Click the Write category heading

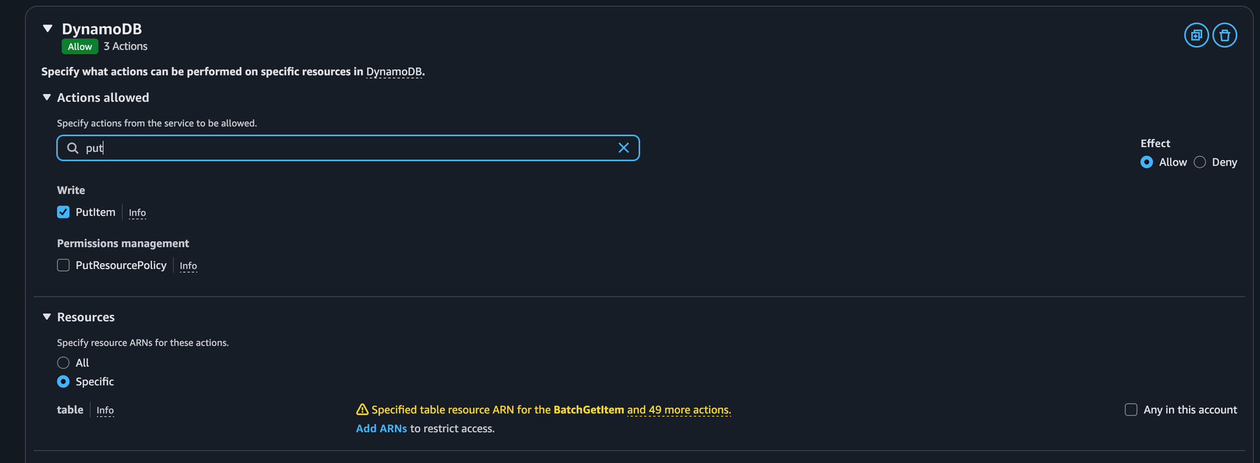click(71, 190)
